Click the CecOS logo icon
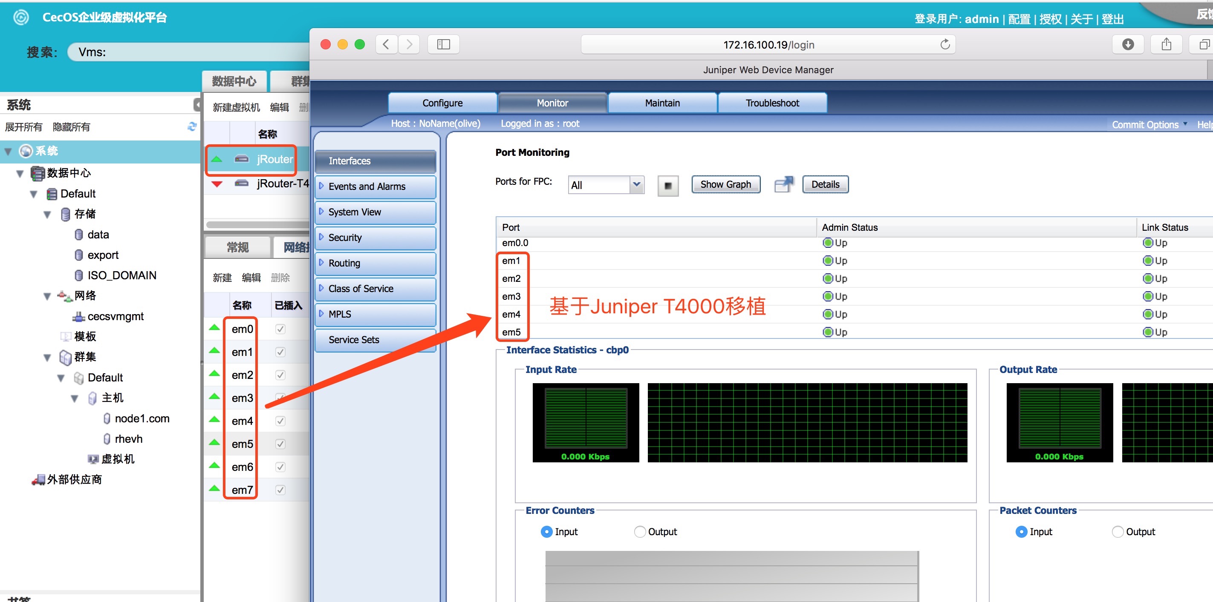 21,18
